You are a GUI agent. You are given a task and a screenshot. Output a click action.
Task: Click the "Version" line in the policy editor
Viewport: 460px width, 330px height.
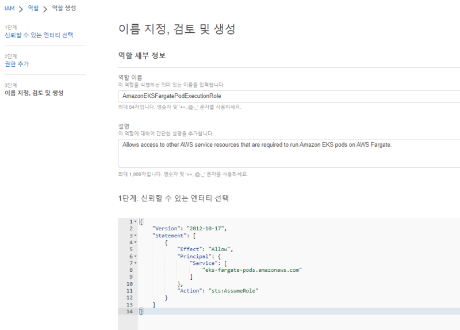tap(190, 229)
